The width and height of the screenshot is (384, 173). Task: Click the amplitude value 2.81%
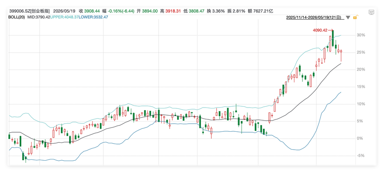coord(239,11)
